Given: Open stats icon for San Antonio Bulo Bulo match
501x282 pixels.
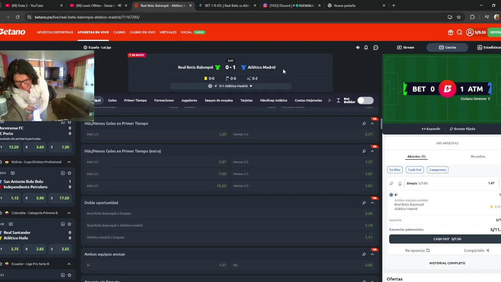Looking at the screenshot, I should (x=63, y=173).
